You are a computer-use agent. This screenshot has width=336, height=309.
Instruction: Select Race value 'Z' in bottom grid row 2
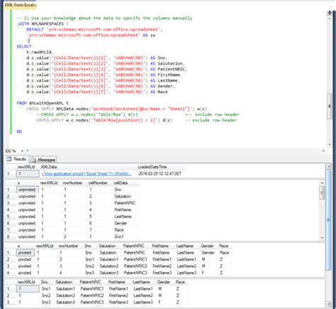click(178, 296)
